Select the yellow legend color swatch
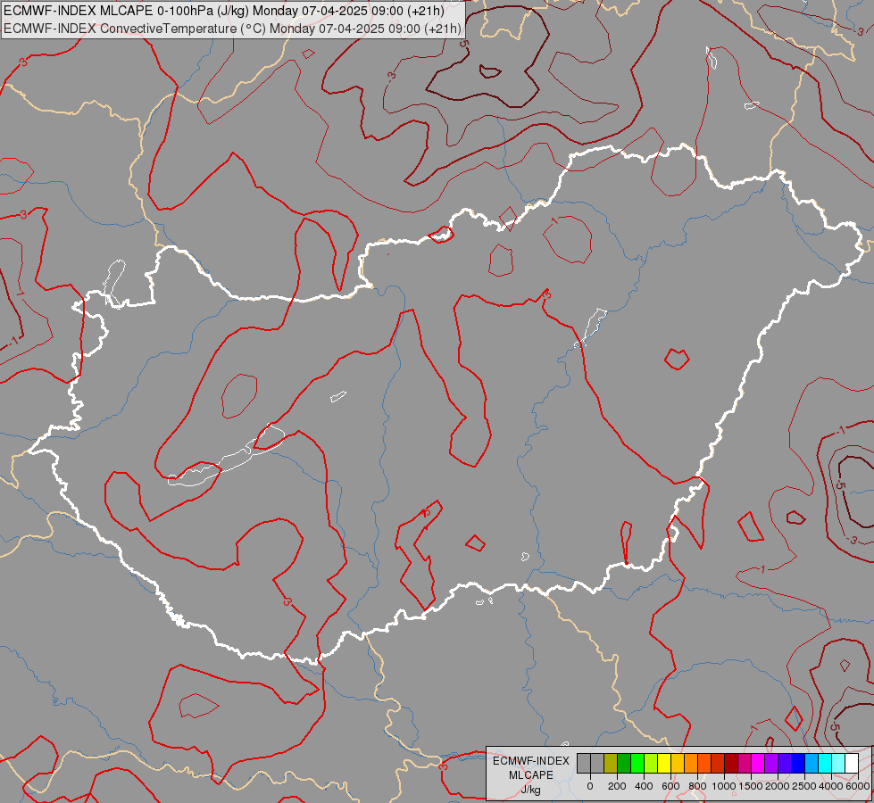Viewport: 874px width, 803px height. (x=664, y=763)
